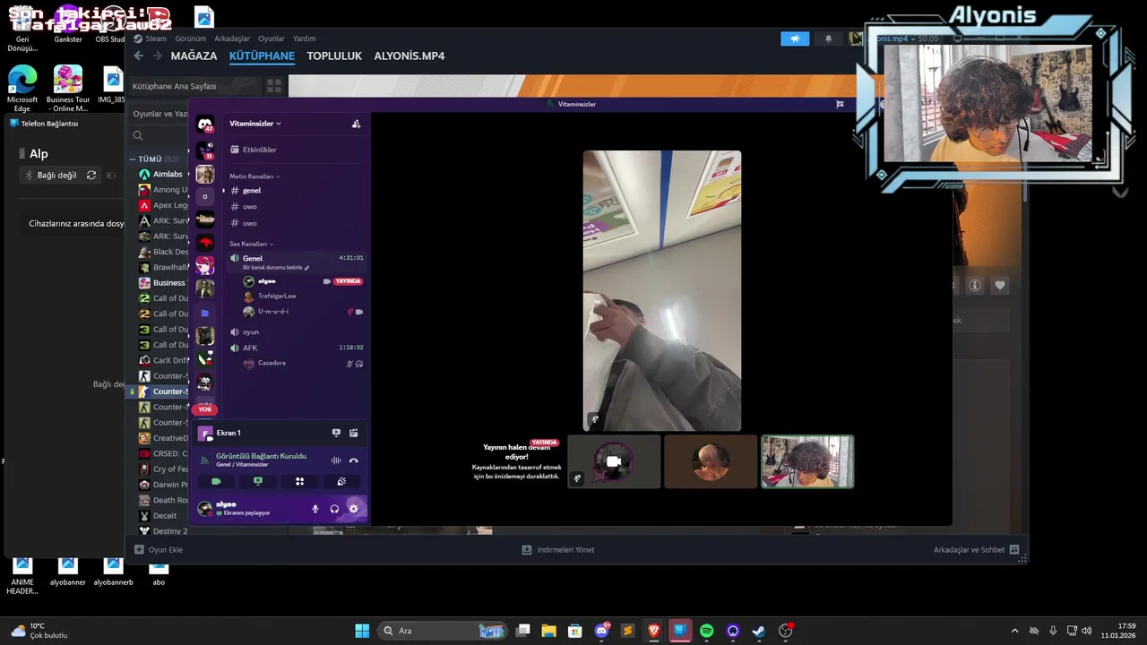
Task: Open TOPLULUK tab in Steam
Action: 334,56
